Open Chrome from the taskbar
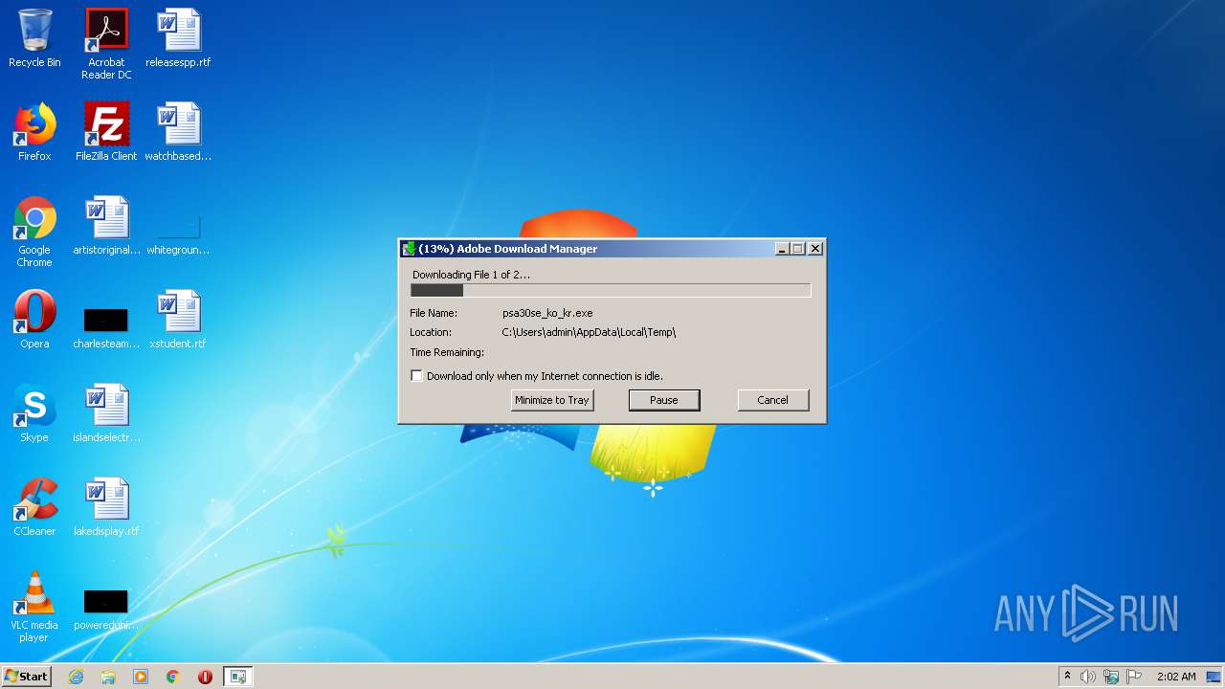 click(x=173, y=677)
